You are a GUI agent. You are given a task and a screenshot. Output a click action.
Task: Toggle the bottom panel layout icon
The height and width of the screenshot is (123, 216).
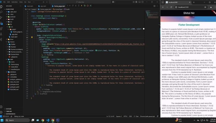tap(139, 2)
